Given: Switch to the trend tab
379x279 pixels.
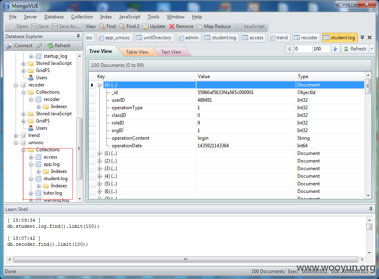Looking at the screenshot, I should [279, 38].
